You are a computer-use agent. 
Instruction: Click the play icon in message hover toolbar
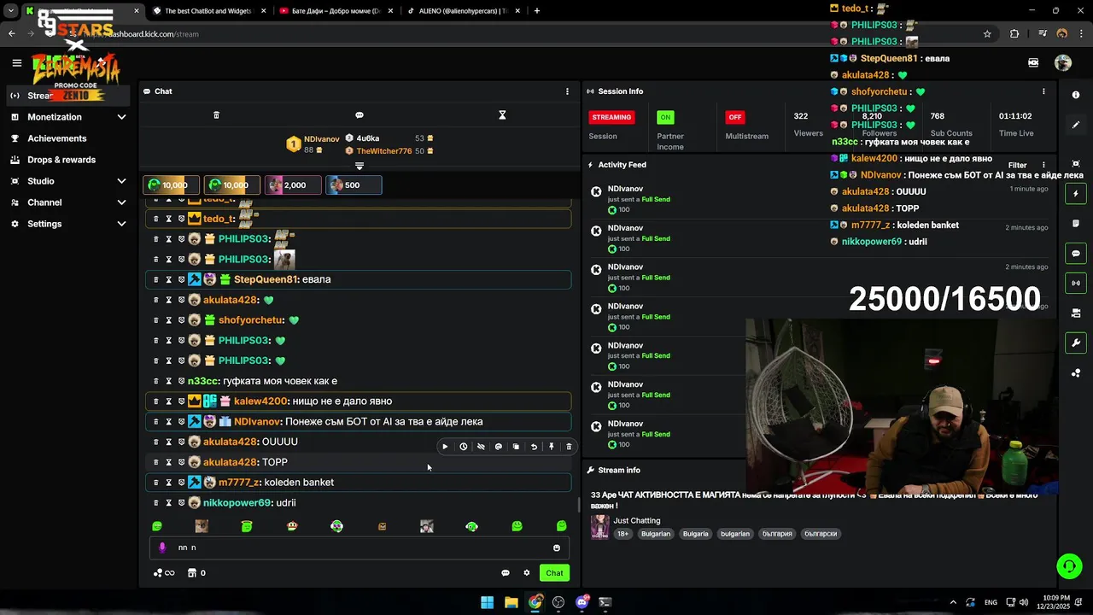tap(445, 447)
